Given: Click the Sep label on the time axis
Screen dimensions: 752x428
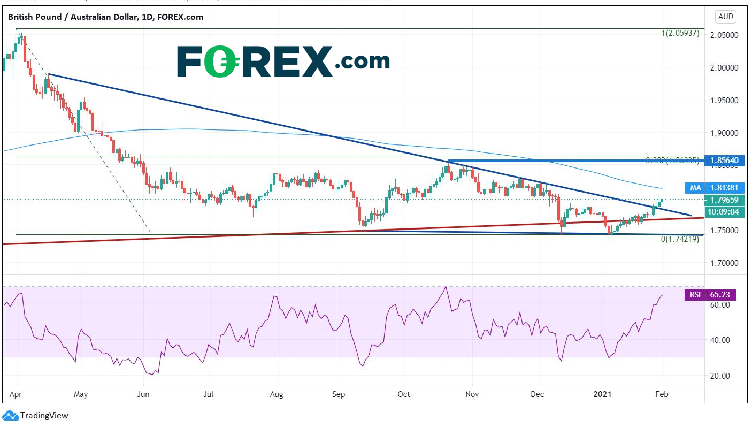Looking at the screenshot, I should coord(338,394).
